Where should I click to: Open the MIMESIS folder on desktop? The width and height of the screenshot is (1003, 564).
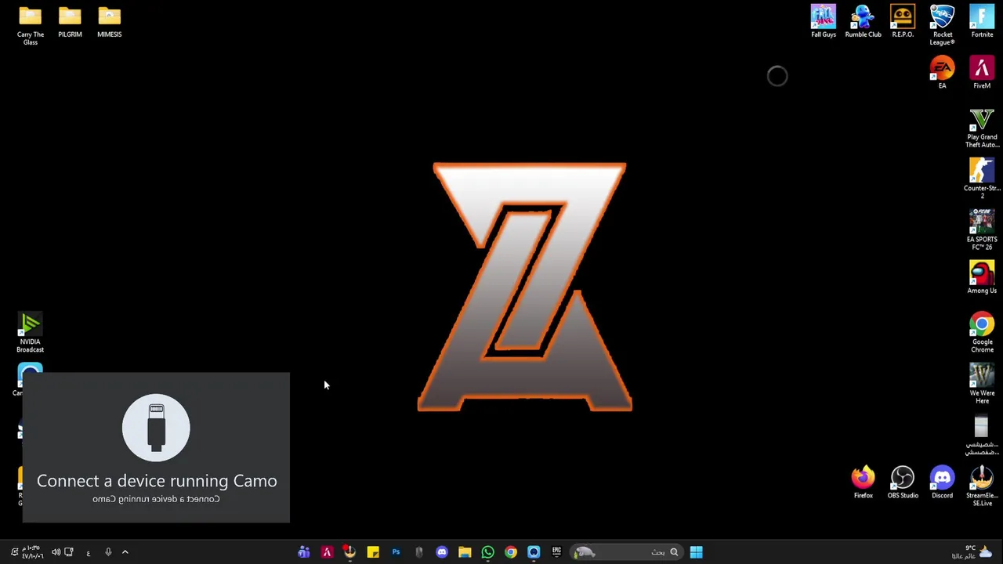tap(109, 22)
